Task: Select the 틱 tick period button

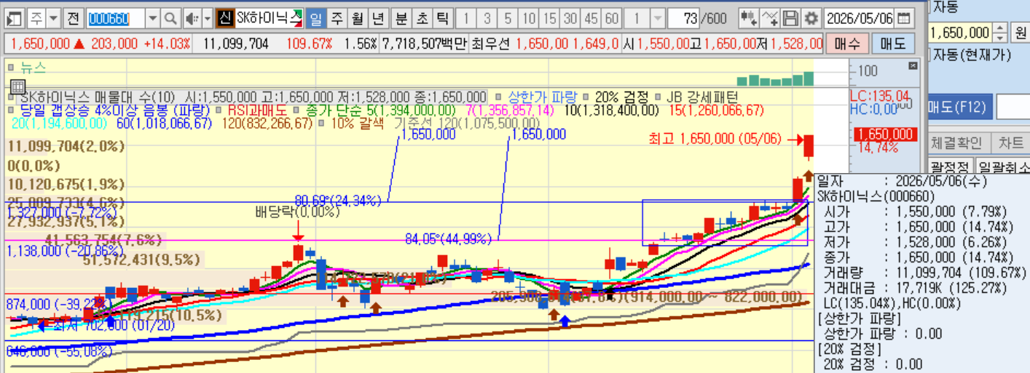Action: 442,18
